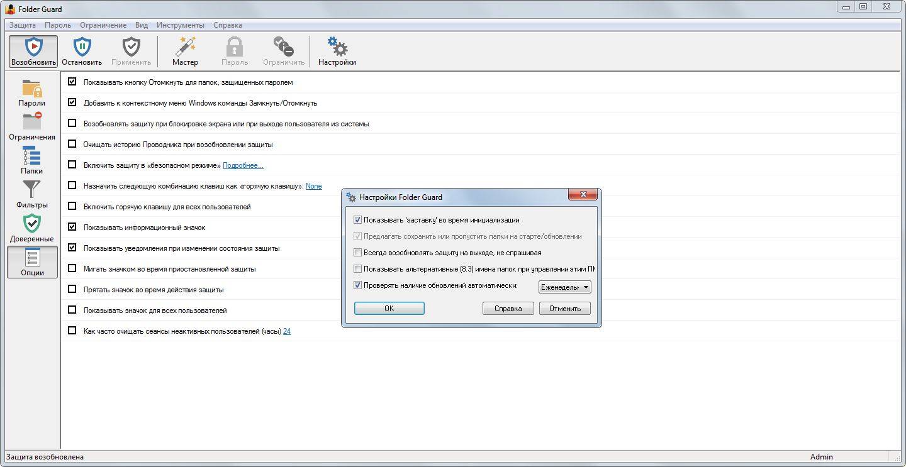Uncheck Показывать информационный значок
Screen dimensions: 906x467
[72, 227]
